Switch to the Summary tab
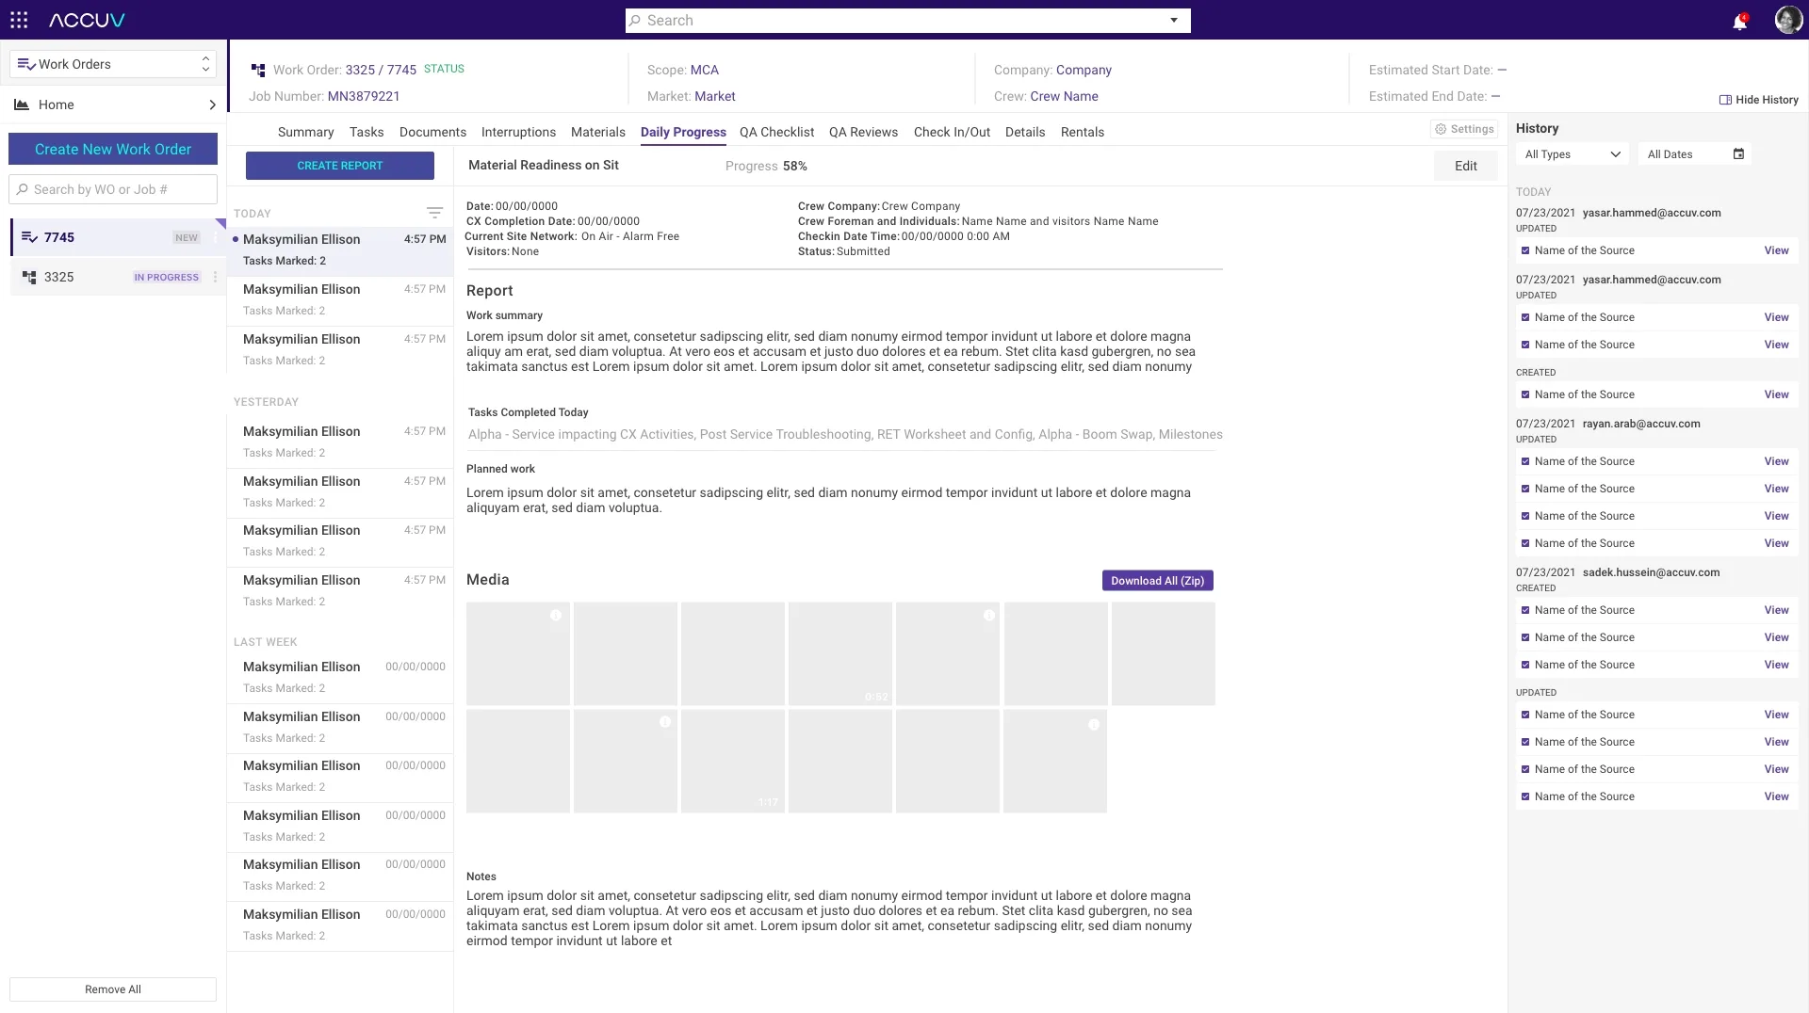1809x1013 pixels. (305, 132)
